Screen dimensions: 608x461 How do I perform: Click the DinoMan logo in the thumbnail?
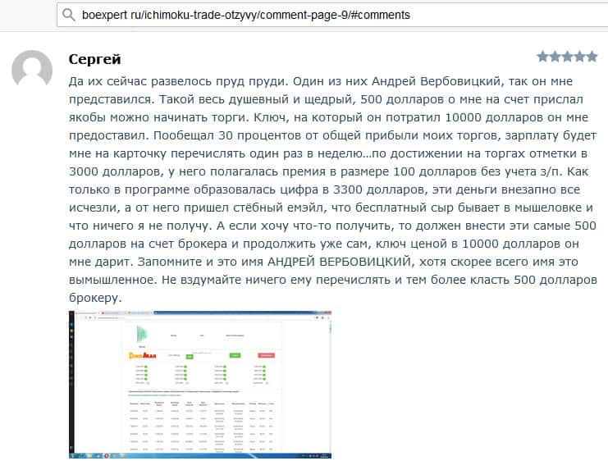142,355
